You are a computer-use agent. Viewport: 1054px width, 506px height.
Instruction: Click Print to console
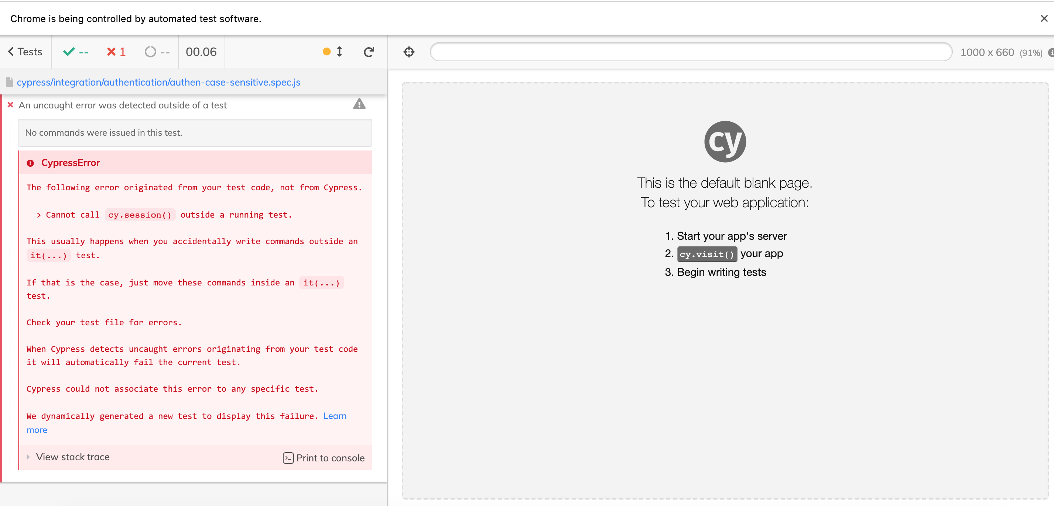[x=324, y=458]
